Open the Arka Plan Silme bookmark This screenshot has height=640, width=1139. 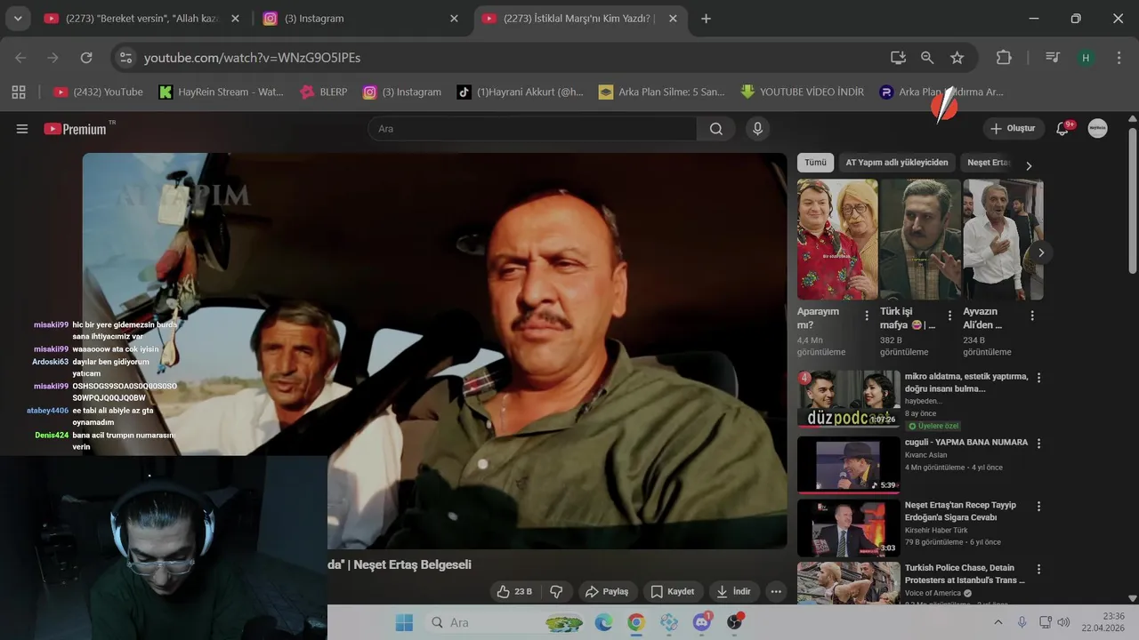coord(662,92)
